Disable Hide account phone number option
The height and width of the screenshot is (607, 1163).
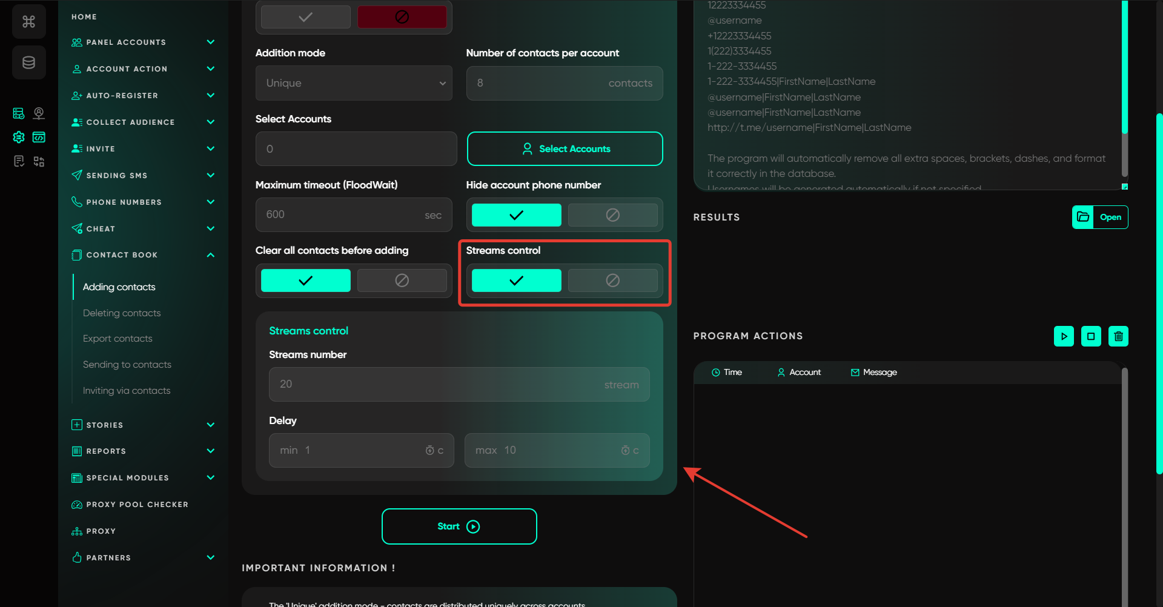[612, 215]
